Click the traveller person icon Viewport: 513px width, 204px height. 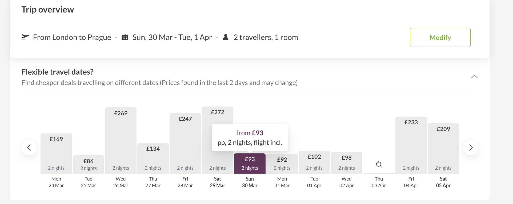(x=226, y=37)
